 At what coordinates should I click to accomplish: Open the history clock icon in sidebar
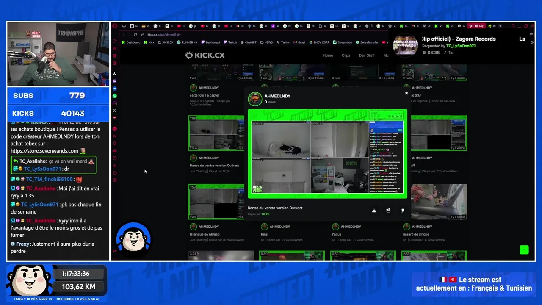[115, 158]
